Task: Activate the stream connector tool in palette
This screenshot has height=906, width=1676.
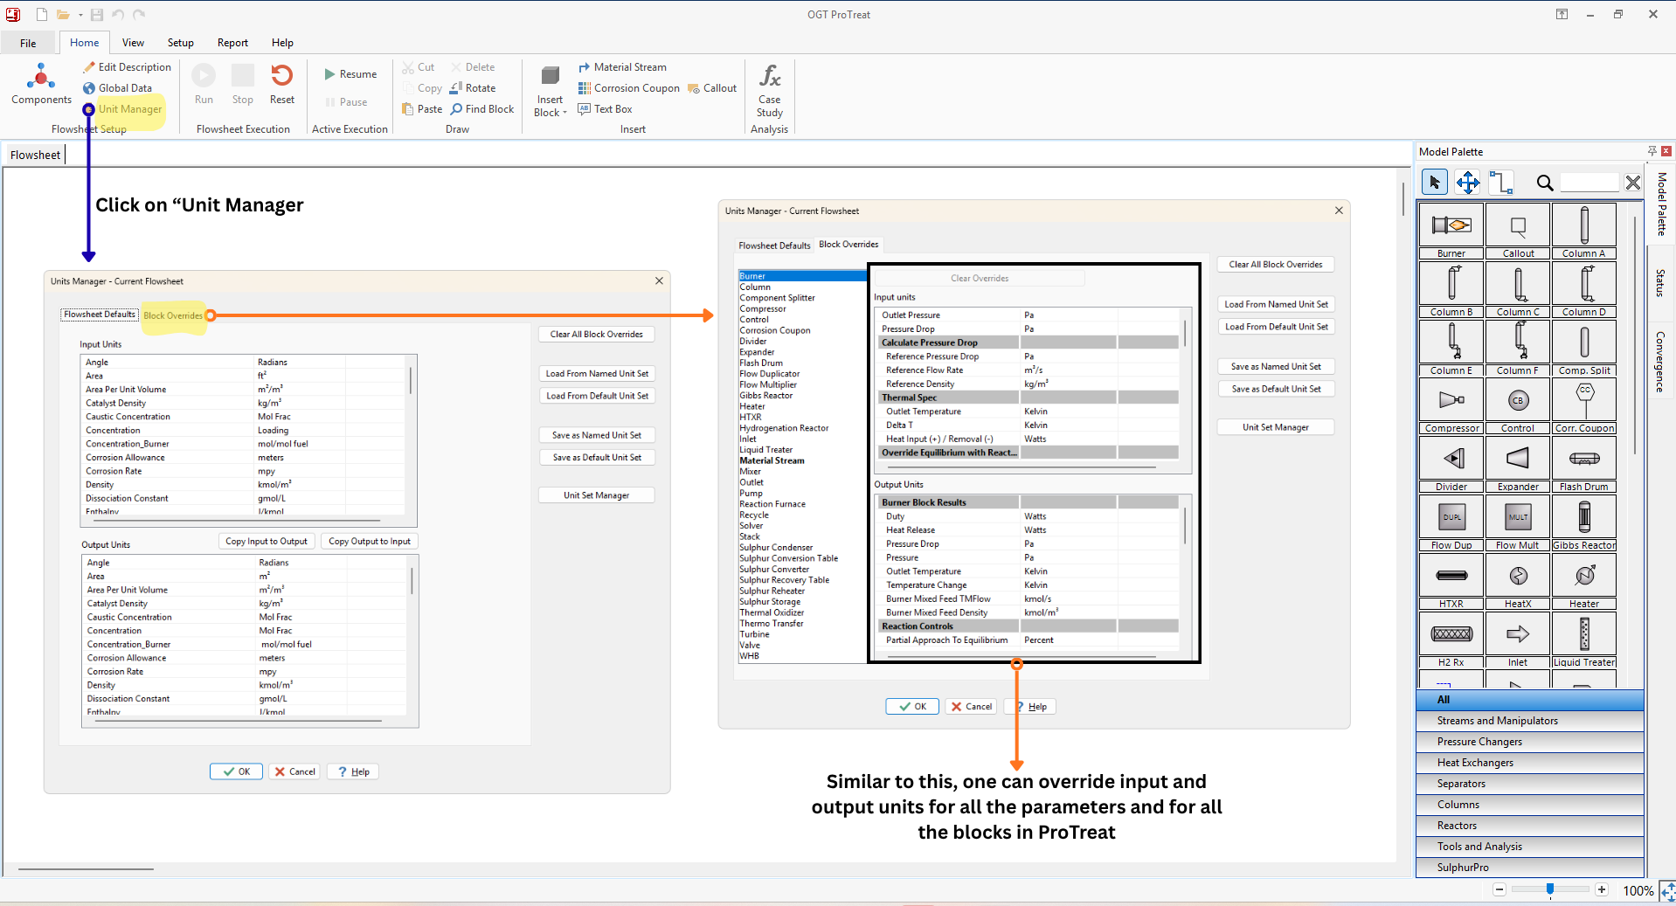Action: pos(1501,183)
